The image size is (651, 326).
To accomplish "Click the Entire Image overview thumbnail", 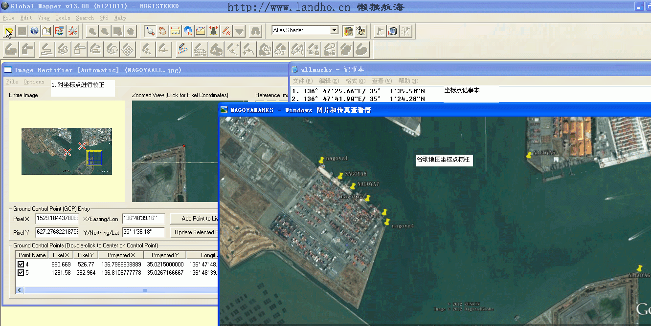I will (67, 151).
